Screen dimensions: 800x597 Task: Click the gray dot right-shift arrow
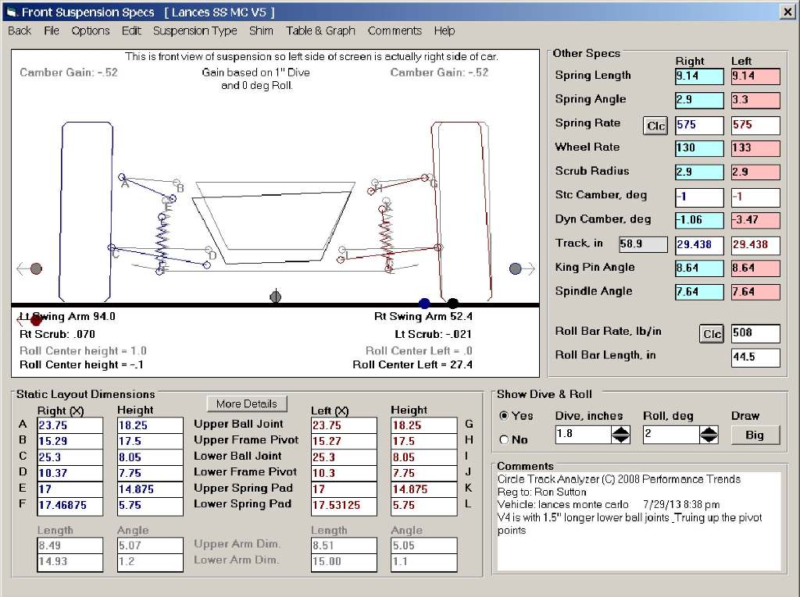(x=522, y=268)
